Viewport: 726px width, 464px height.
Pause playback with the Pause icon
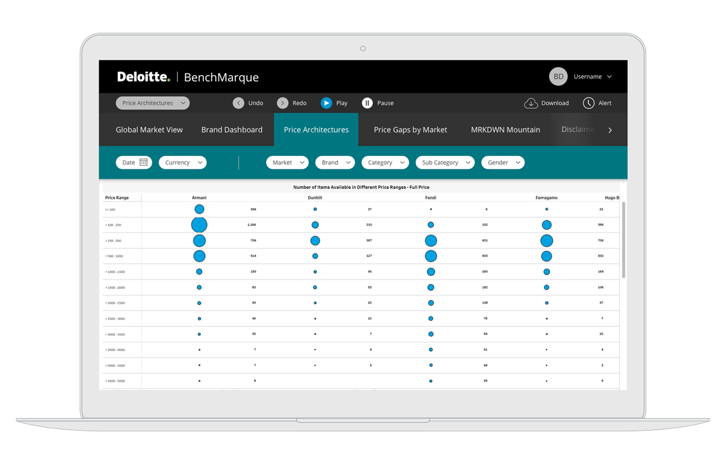coord(367,103)
